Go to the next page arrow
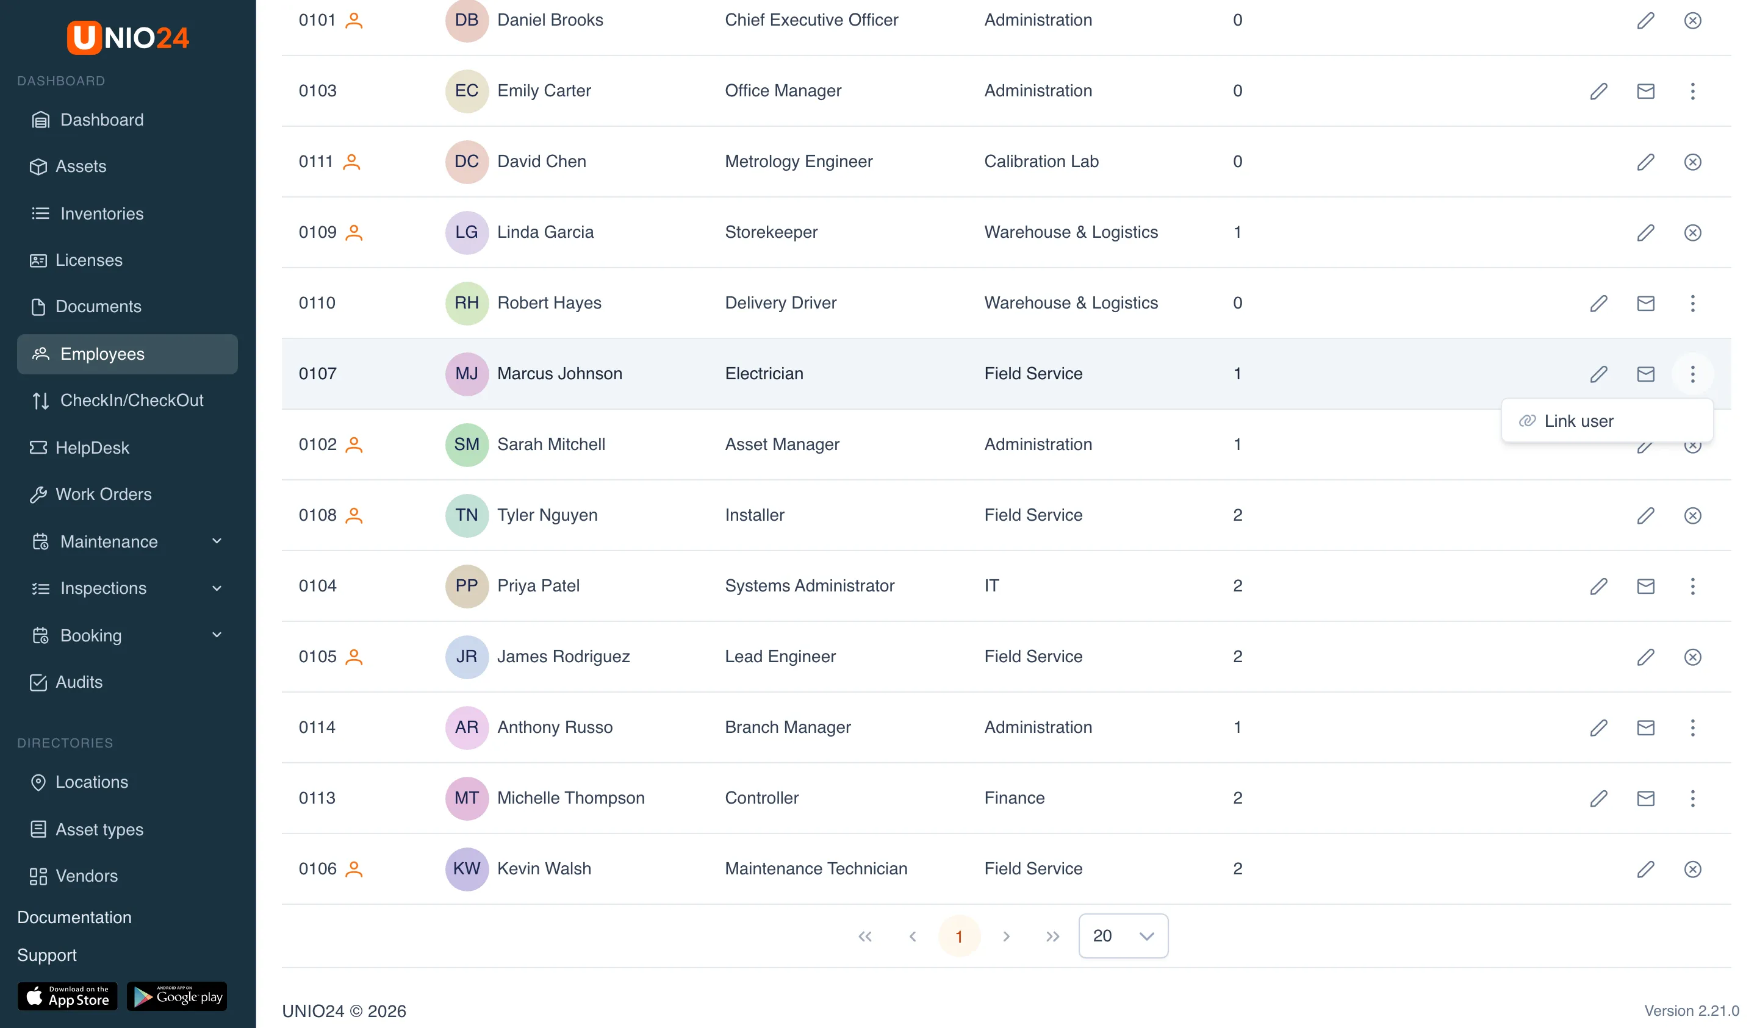Screen dimensions: 1757x1028 (x=1006, y=937)
